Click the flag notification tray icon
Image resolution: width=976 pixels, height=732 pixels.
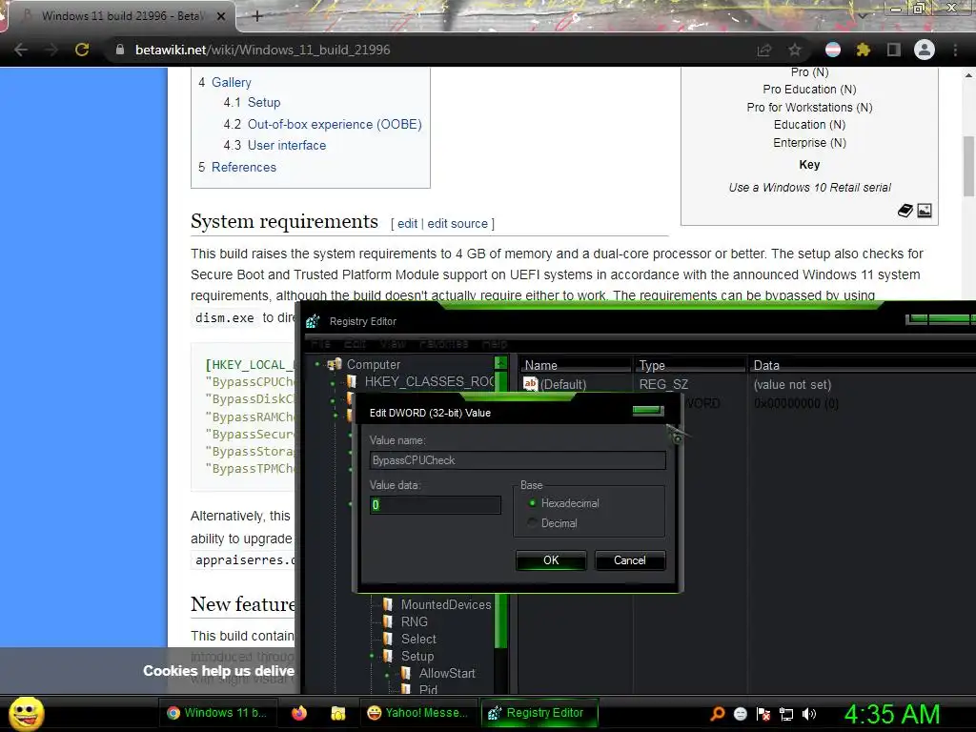[763, 714]
